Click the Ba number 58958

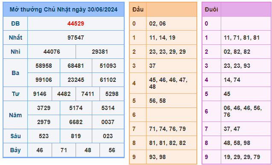[x=44, y=66]
